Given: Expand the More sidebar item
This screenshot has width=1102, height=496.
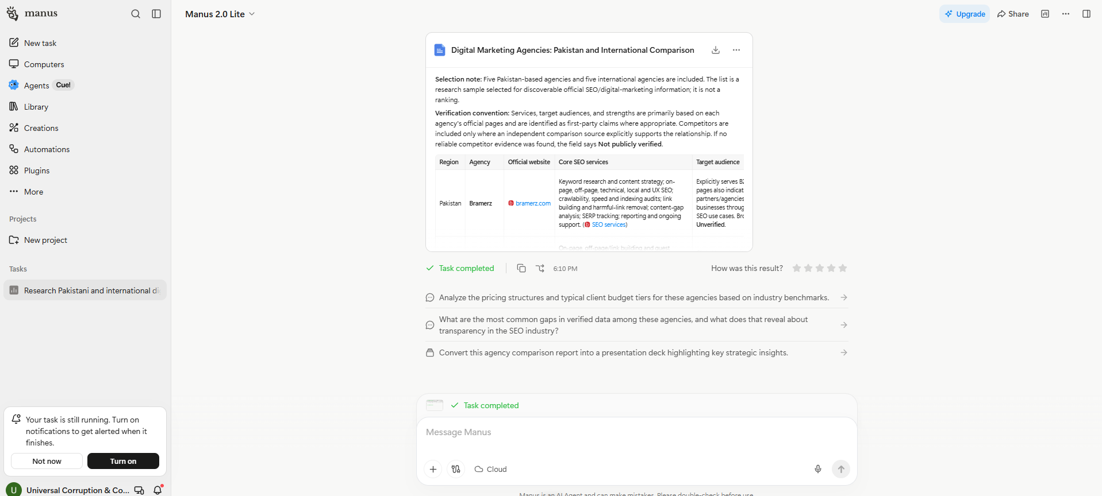Looking at the screenshot, I should 85,192.
